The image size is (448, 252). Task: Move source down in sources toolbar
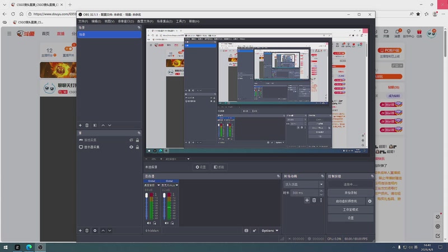[110, 231]
